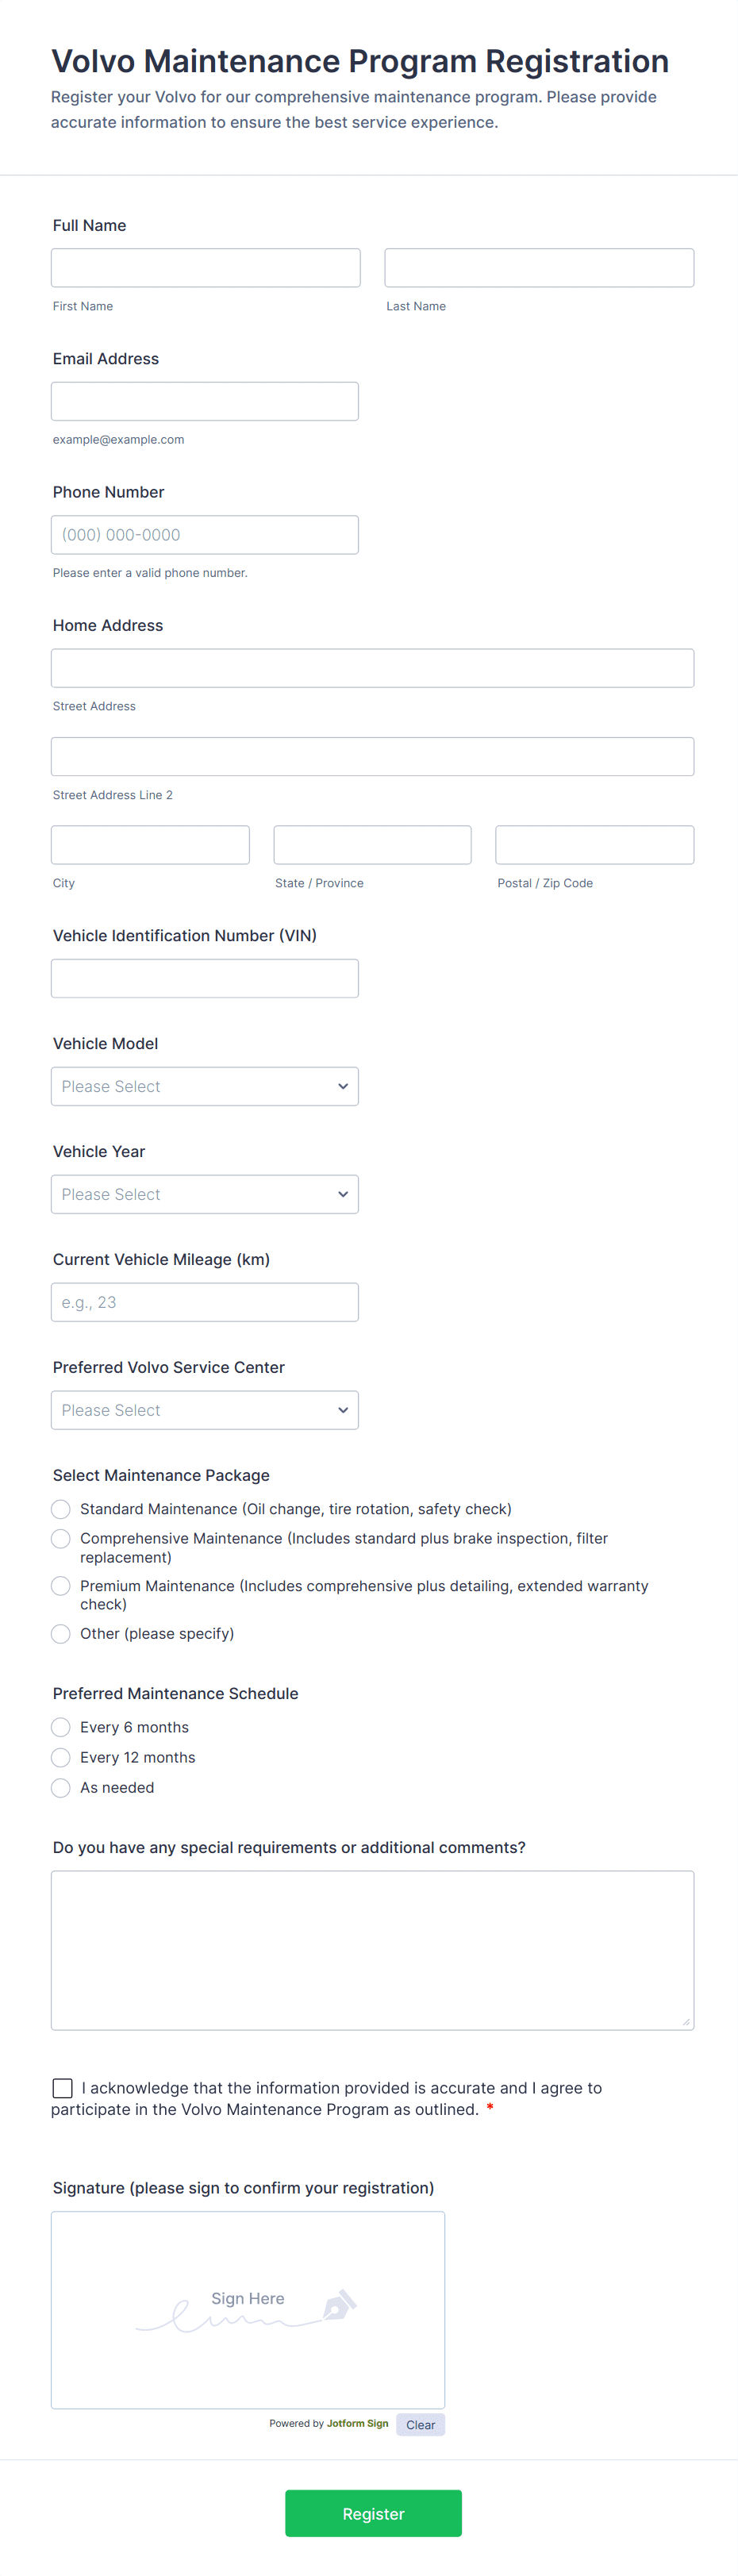The width and height of the screenshot is (738, 2576).
Task: Select Every 12 months schedule
Action: [x=61, y=1757]
